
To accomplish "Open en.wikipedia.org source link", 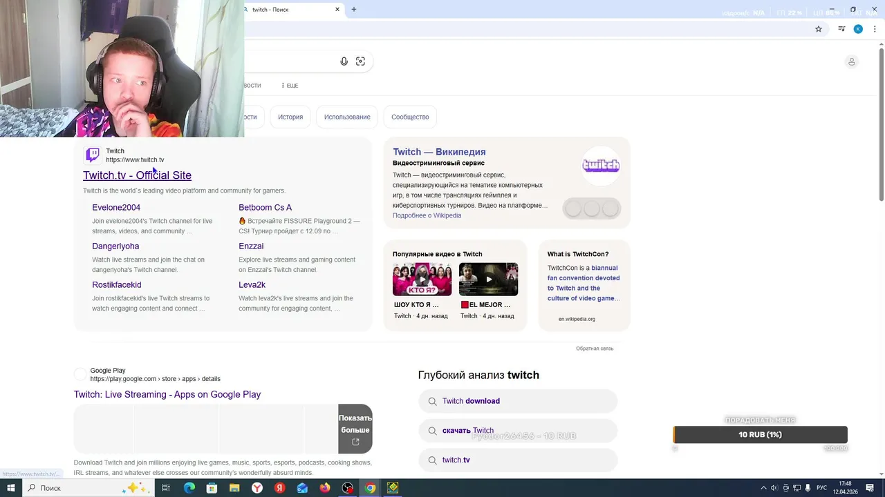I will coord(577,319).
